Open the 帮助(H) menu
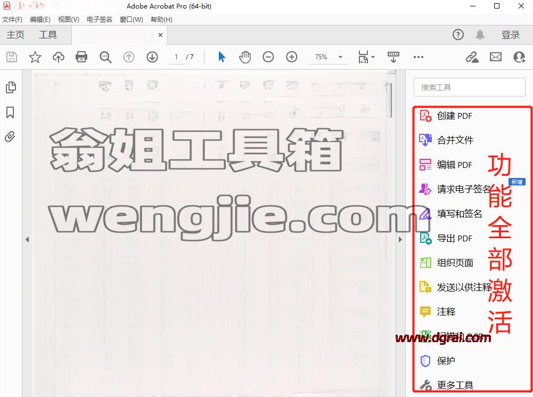Viewport: 533px width, 397px height. tap(161, 19)
